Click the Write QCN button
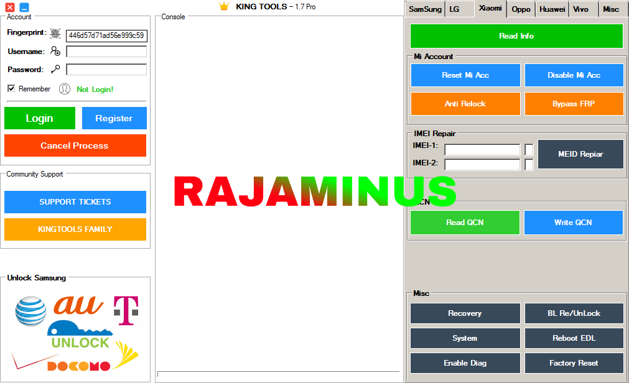The image size is (629, 383). 573,222
